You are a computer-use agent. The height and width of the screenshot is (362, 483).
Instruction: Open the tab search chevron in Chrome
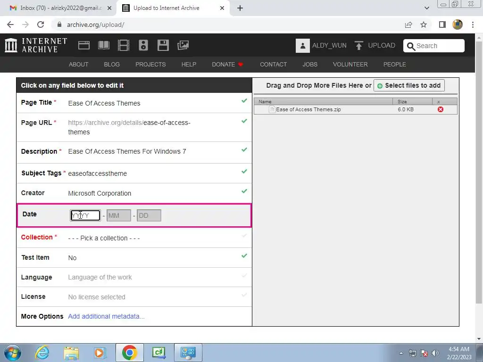pyautogui.click(x=426, y=8)
